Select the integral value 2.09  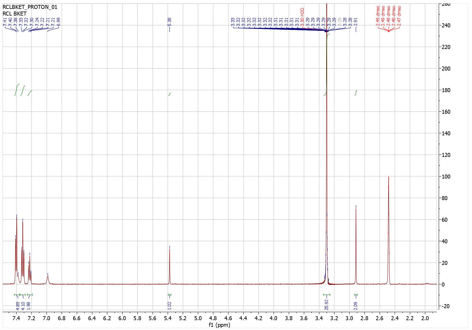click(x=356, y=305)
